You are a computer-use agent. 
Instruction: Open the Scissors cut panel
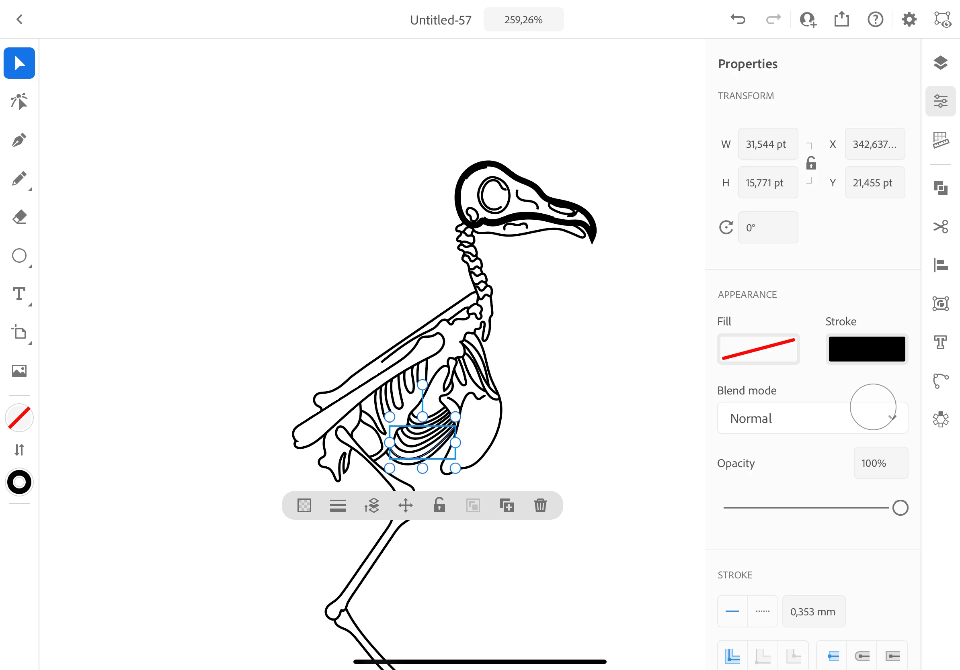point(940,227)
